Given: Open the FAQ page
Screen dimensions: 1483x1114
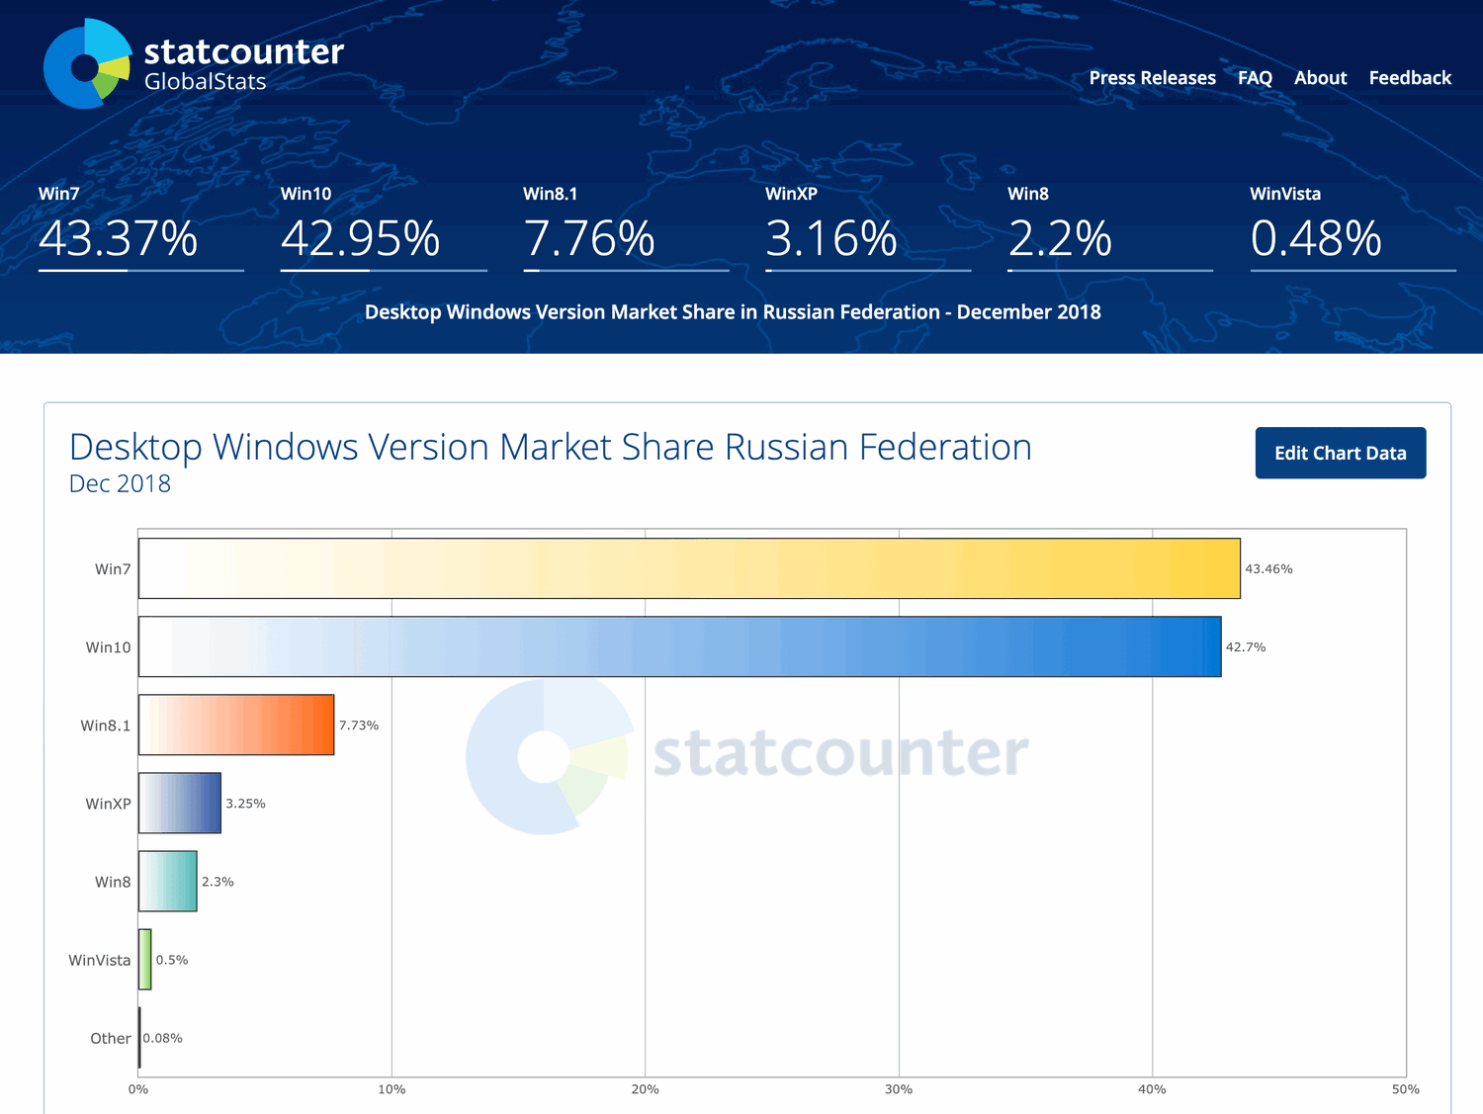Looking at the screenshot, I should (1254, 78).
